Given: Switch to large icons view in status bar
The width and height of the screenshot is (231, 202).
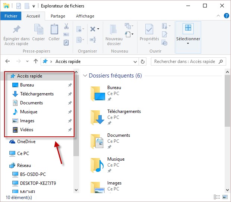Looking at the screenshot, I should 225,197.
